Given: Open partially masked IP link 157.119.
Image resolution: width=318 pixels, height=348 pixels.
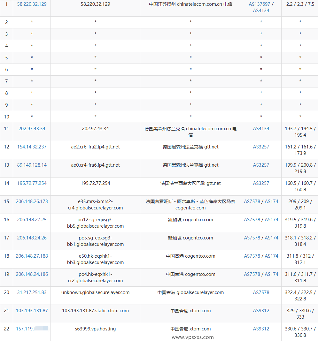Looking at the screenshot, I should (x=32, y=329).
